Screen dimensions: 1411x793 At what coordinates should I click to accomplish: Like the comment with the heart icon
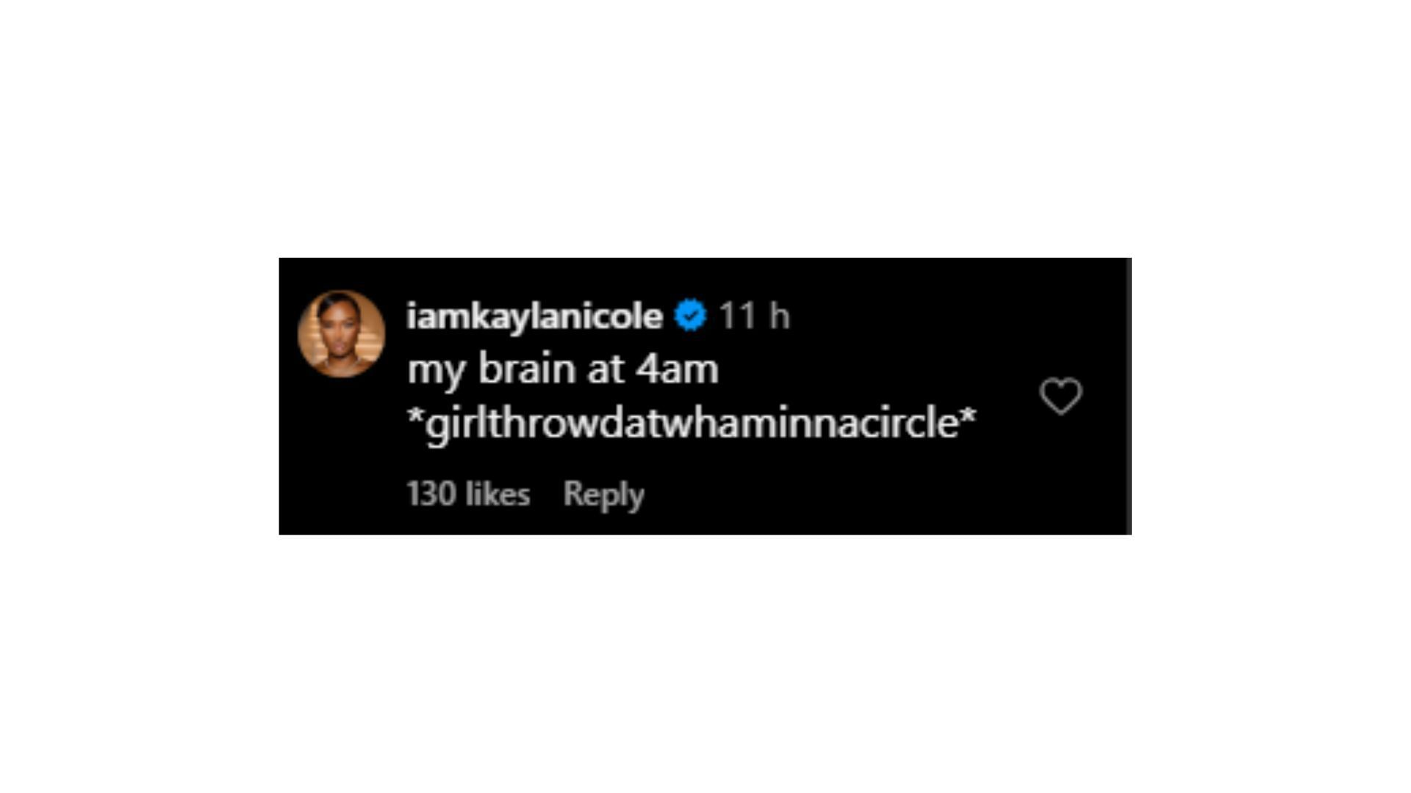coord(1060,396)
